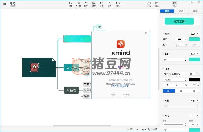The height and width of the screenshot is (132, 203).
Task: Enter ZEN mode
Action: 149,4
